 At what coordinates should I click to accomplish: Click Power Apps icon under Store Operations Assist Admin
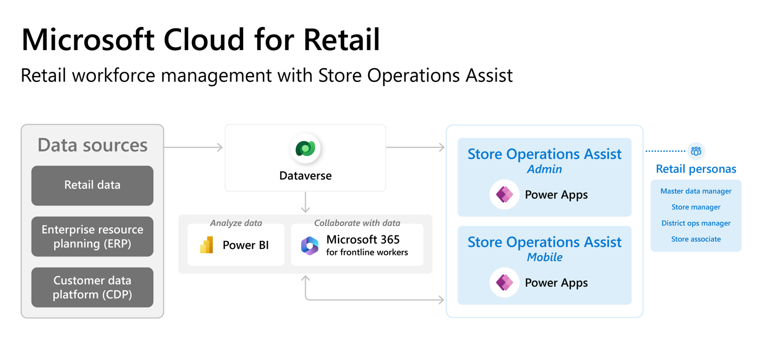point(504,194)
